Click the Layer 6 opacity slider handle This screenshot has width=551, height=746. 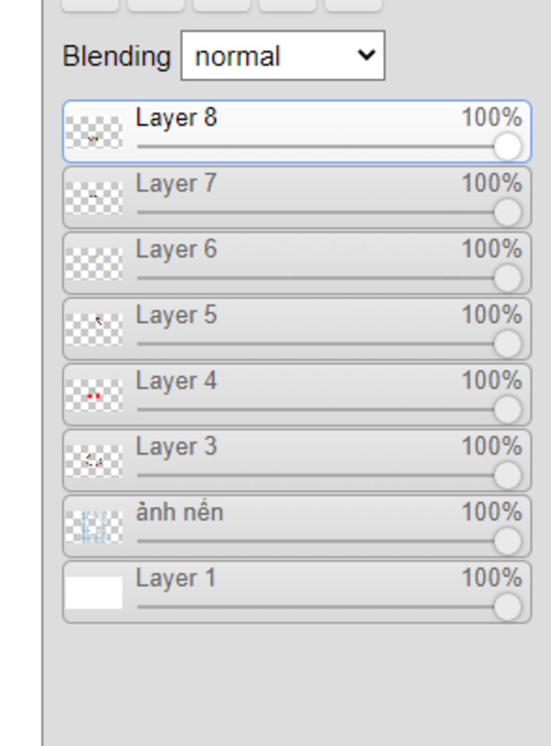click(x=507, y=278)
